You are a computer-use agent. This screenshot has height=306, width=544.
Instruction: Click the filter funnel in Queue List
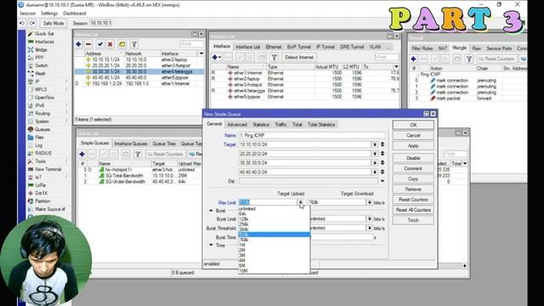click(138, 154)
